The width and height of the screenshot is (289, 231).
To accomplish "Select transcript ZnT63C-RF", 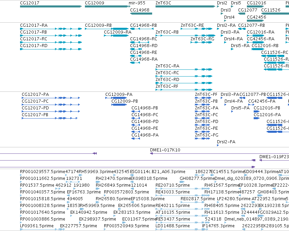I will pyautogui.click(x=167, y=86).
